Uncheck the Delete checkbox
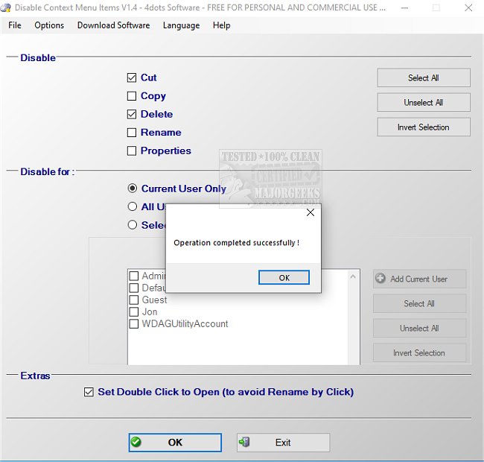 click(132, 114)
